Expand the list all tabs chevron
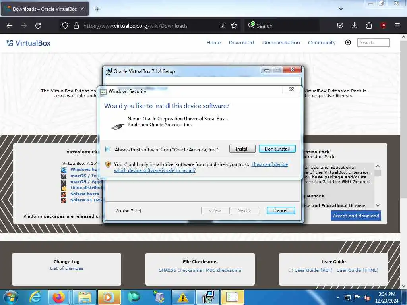This screenshot has width=407, height=305. click(x=341, y=9)
